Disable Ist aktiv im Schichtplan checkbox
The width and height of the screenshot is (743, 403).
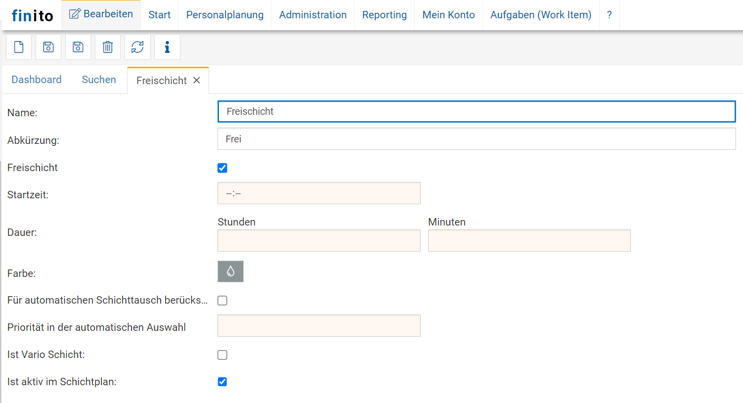pyautogui.click(x=222, y=382)
